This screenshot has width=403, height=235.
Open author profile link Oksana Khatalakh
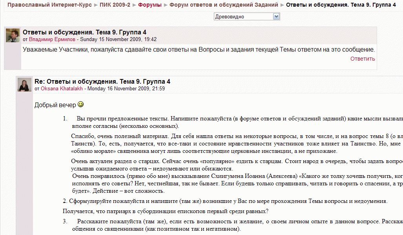(x=62, y=89)
